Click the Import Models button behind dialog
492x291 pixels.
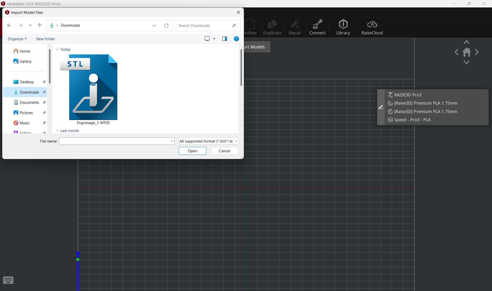pyautogui.click(x=257, y=47)
